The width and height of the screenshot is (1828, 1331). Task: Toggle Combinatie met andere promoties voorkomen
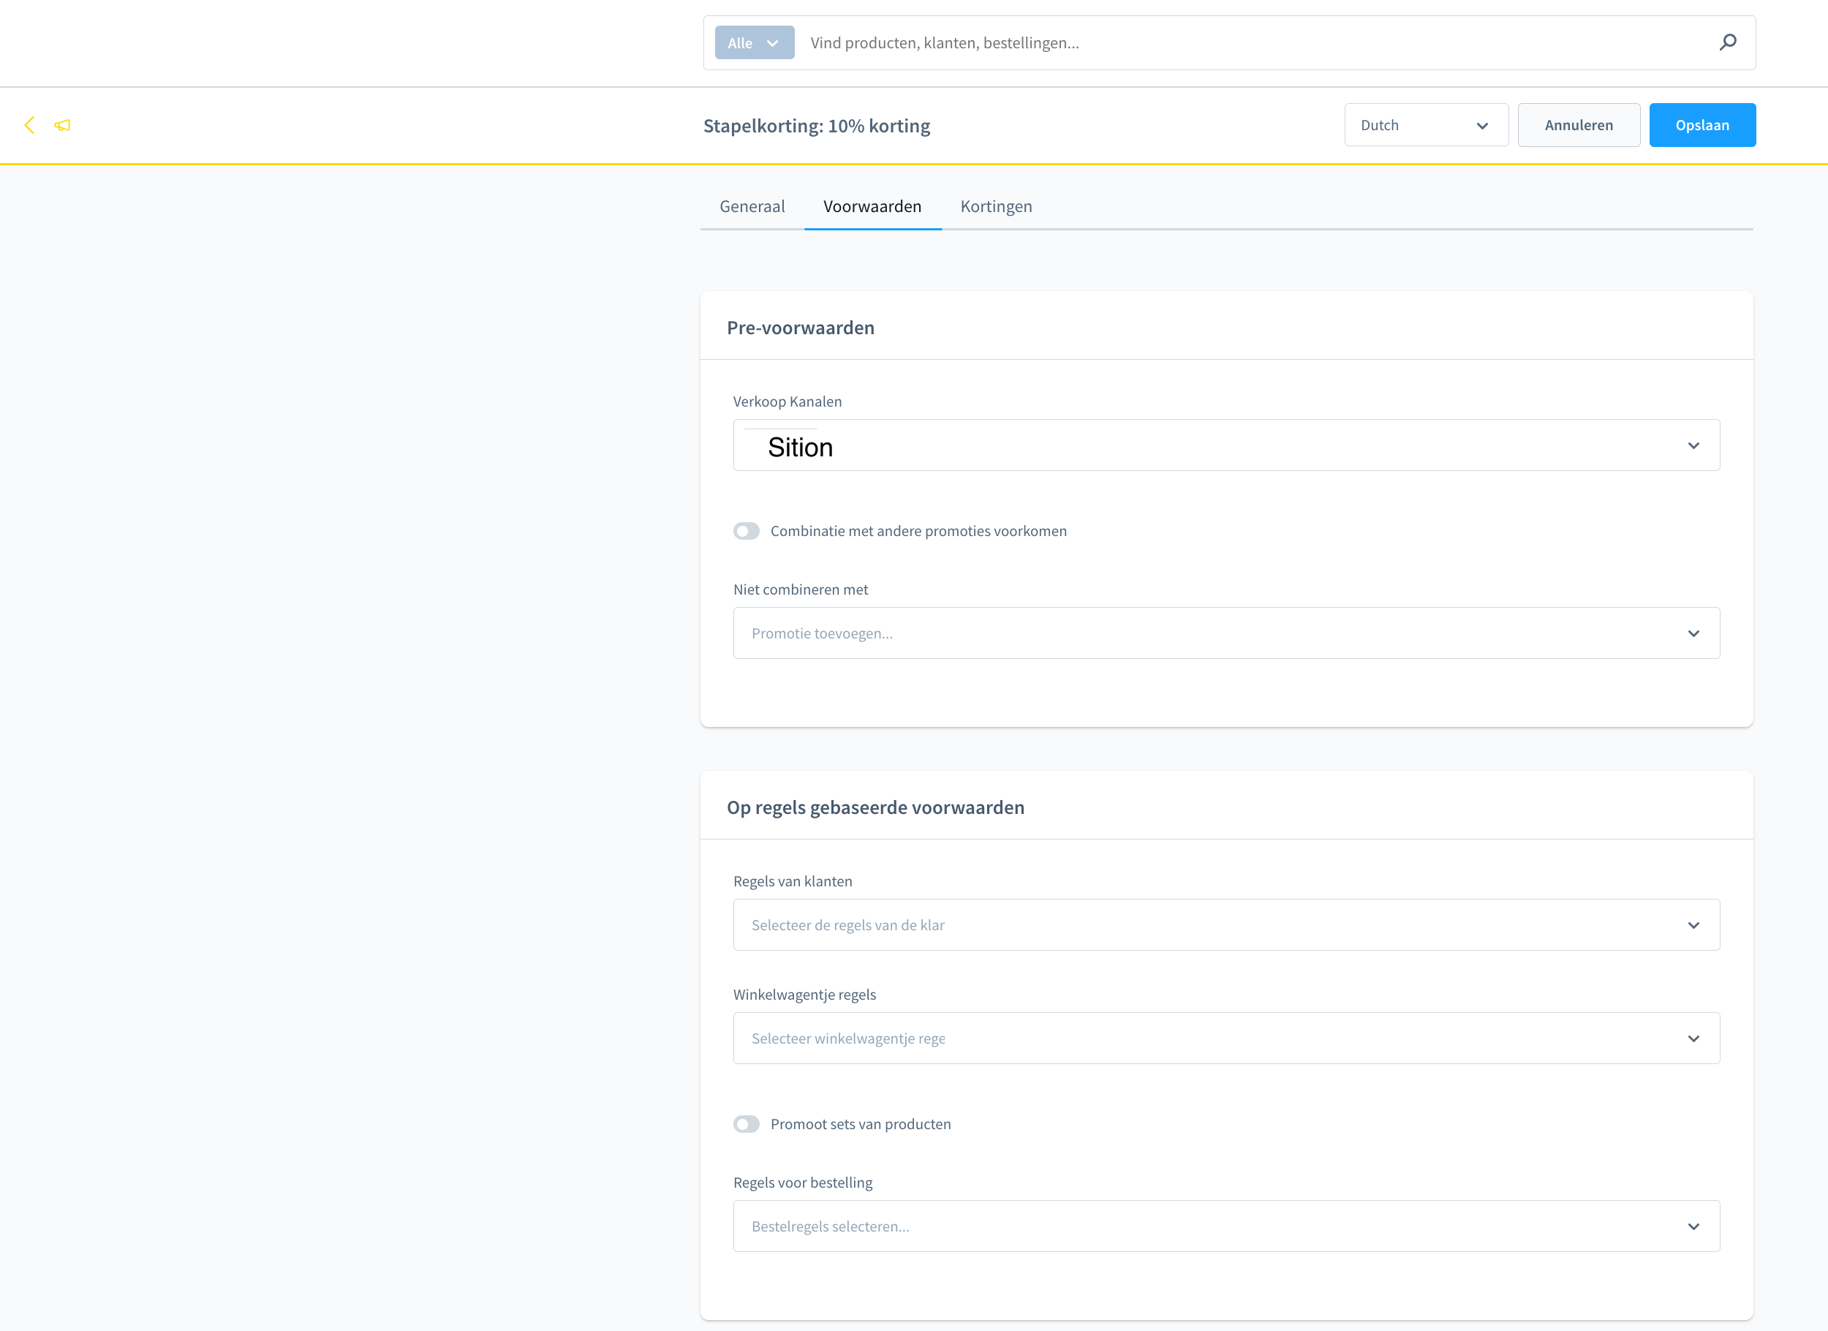pos(747,531)
